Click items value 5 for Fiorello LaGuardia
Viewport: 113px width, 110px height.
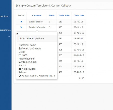coord(50,27)
